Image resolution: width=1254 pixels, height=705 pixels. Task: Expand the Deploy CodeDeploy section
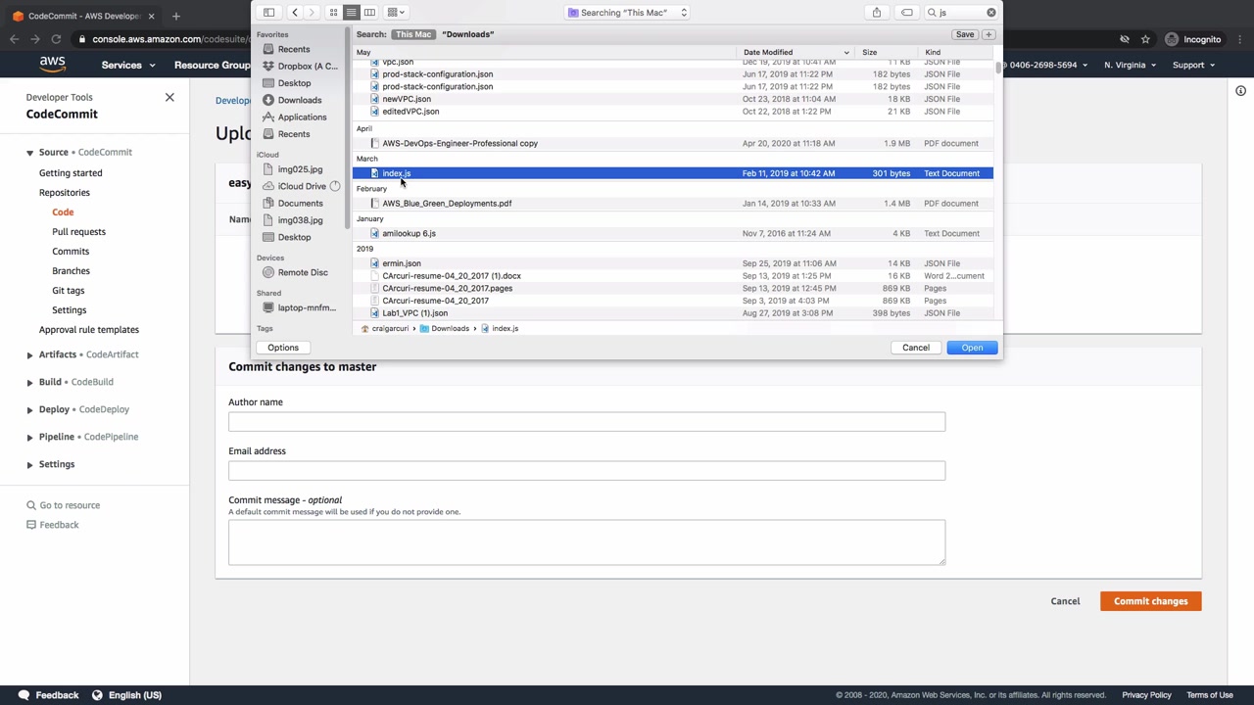[29, 409]
